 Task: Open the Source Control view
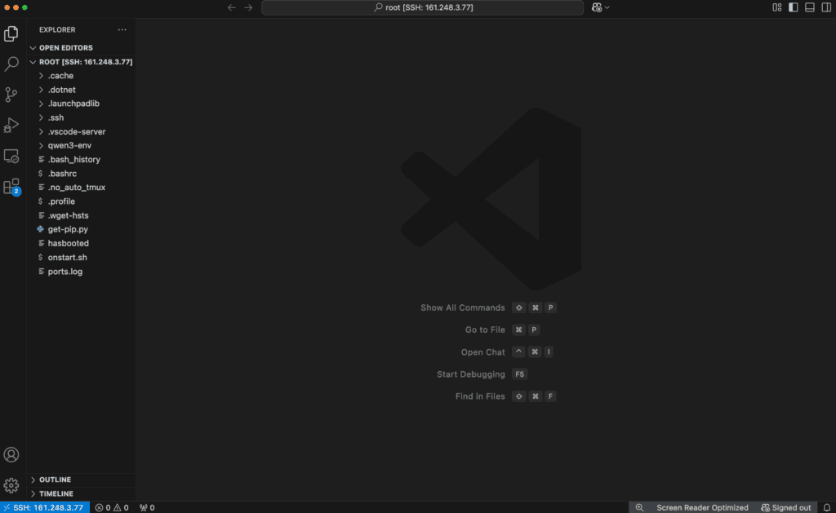coord(11,95)
